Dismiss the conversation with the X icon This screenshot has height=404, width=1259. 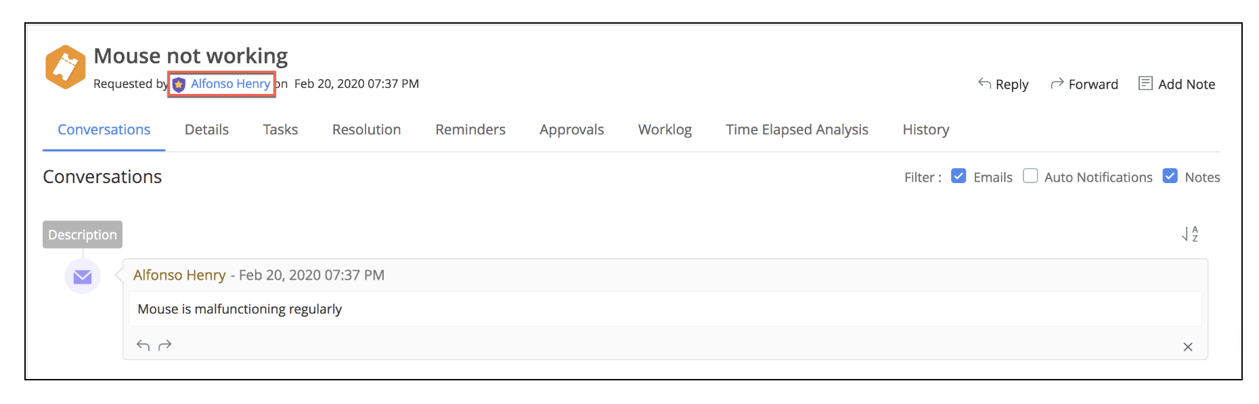coord(1187,347)
